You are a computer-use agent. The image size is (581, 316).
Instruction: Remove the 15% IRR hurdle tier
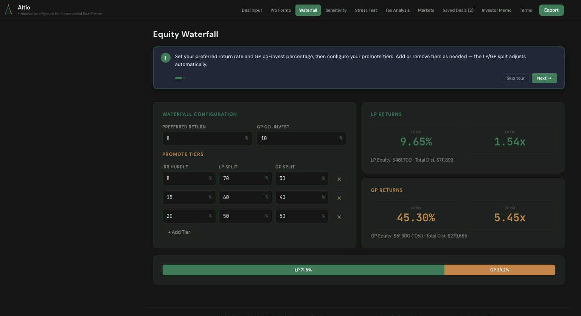pos(339,198)
